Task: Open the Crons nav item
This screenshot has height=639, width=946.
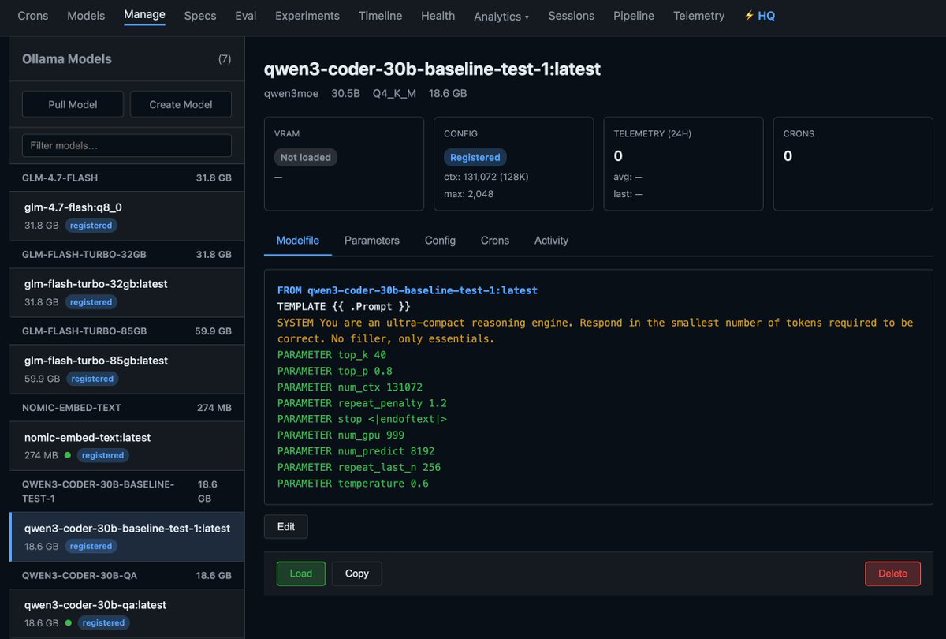Action: point(33,16)
